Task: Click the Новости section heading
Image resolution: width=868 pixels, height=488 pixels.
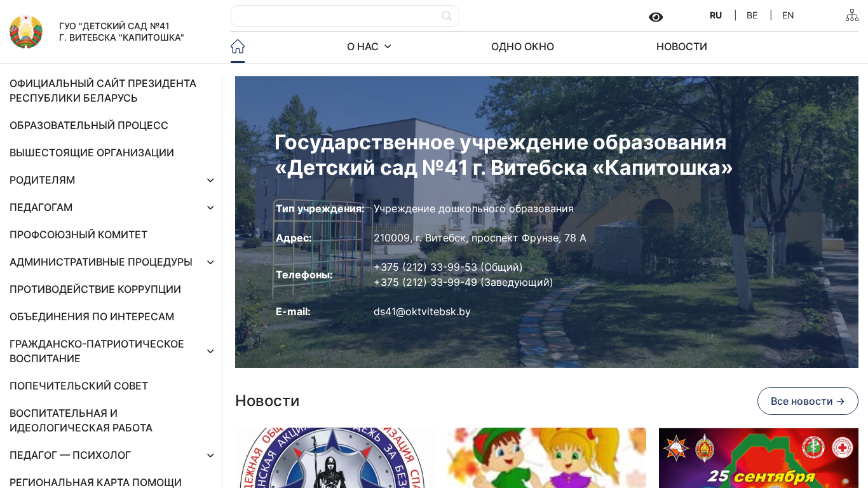Action: click(268, 401)
